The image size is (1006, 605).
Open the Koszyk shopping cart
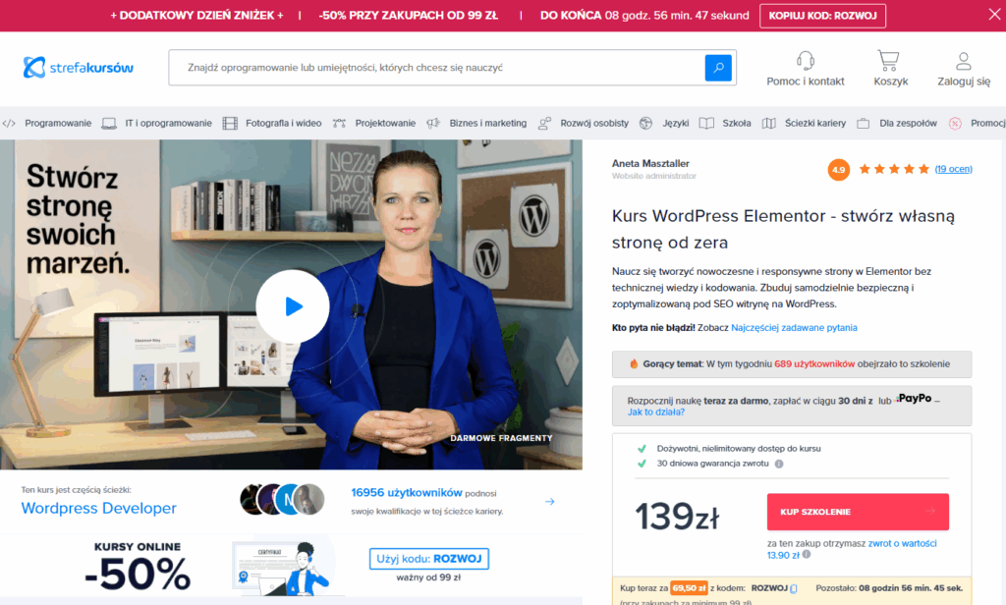tap(890, 61)
